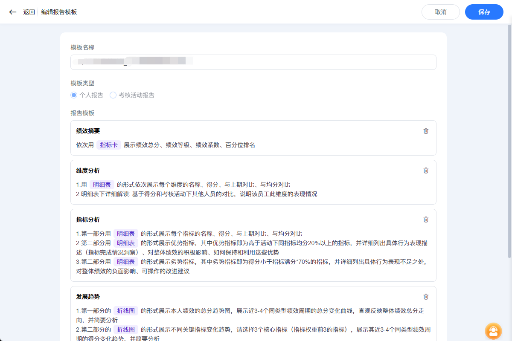Click the 指标卡 tag in 绩效摘要
The width and height of the screenshot is (512, 341).
coord(109,145)
